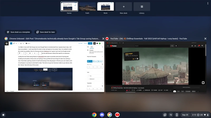This screenshot has height=118, width=211.
Task: Switch to the Faith desk thumbnail
Action: 87,7
